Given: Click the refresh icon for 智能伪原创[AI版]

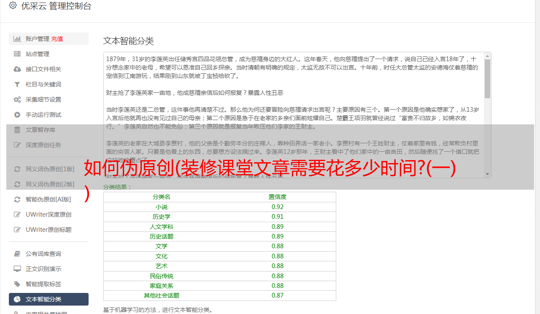Looking at the screenshot, I should point(17,199).
